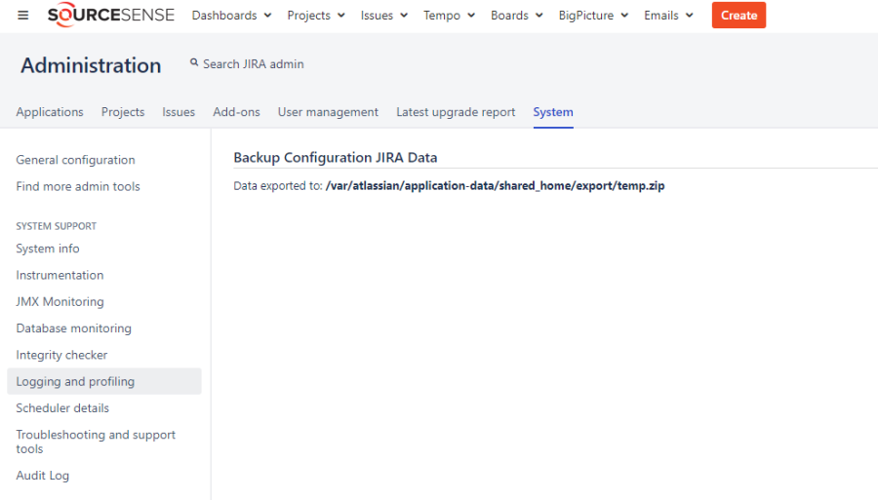Click the search magnifier icon

tap(194, 62)
